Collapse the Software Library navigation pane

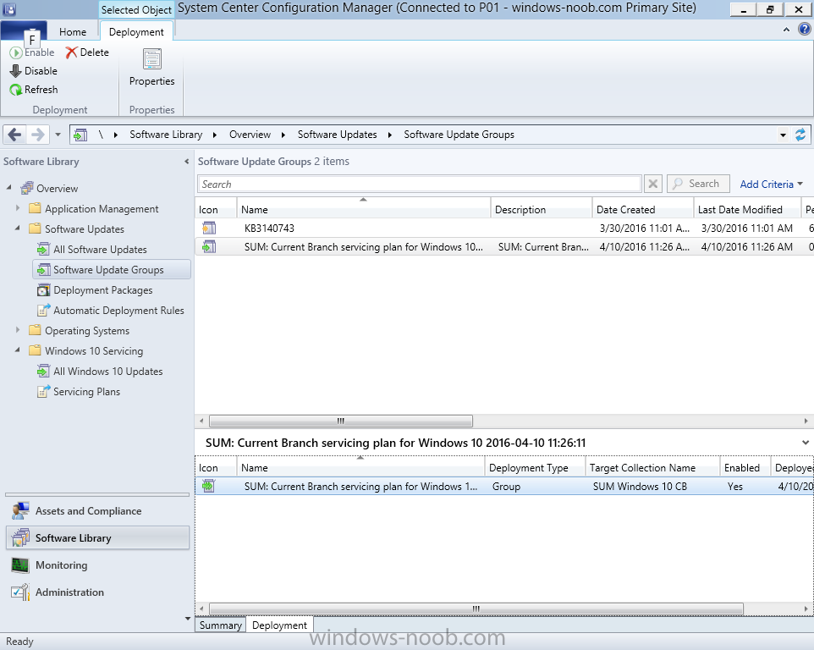tap(186, 162)
